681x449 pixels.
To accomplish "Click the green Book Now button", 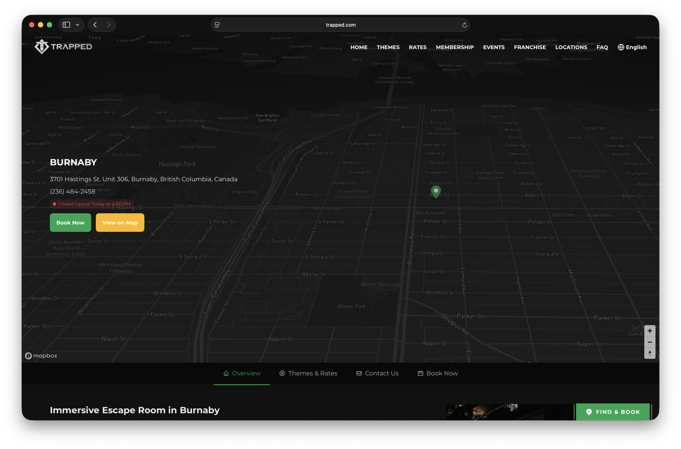I will (70, 222).
